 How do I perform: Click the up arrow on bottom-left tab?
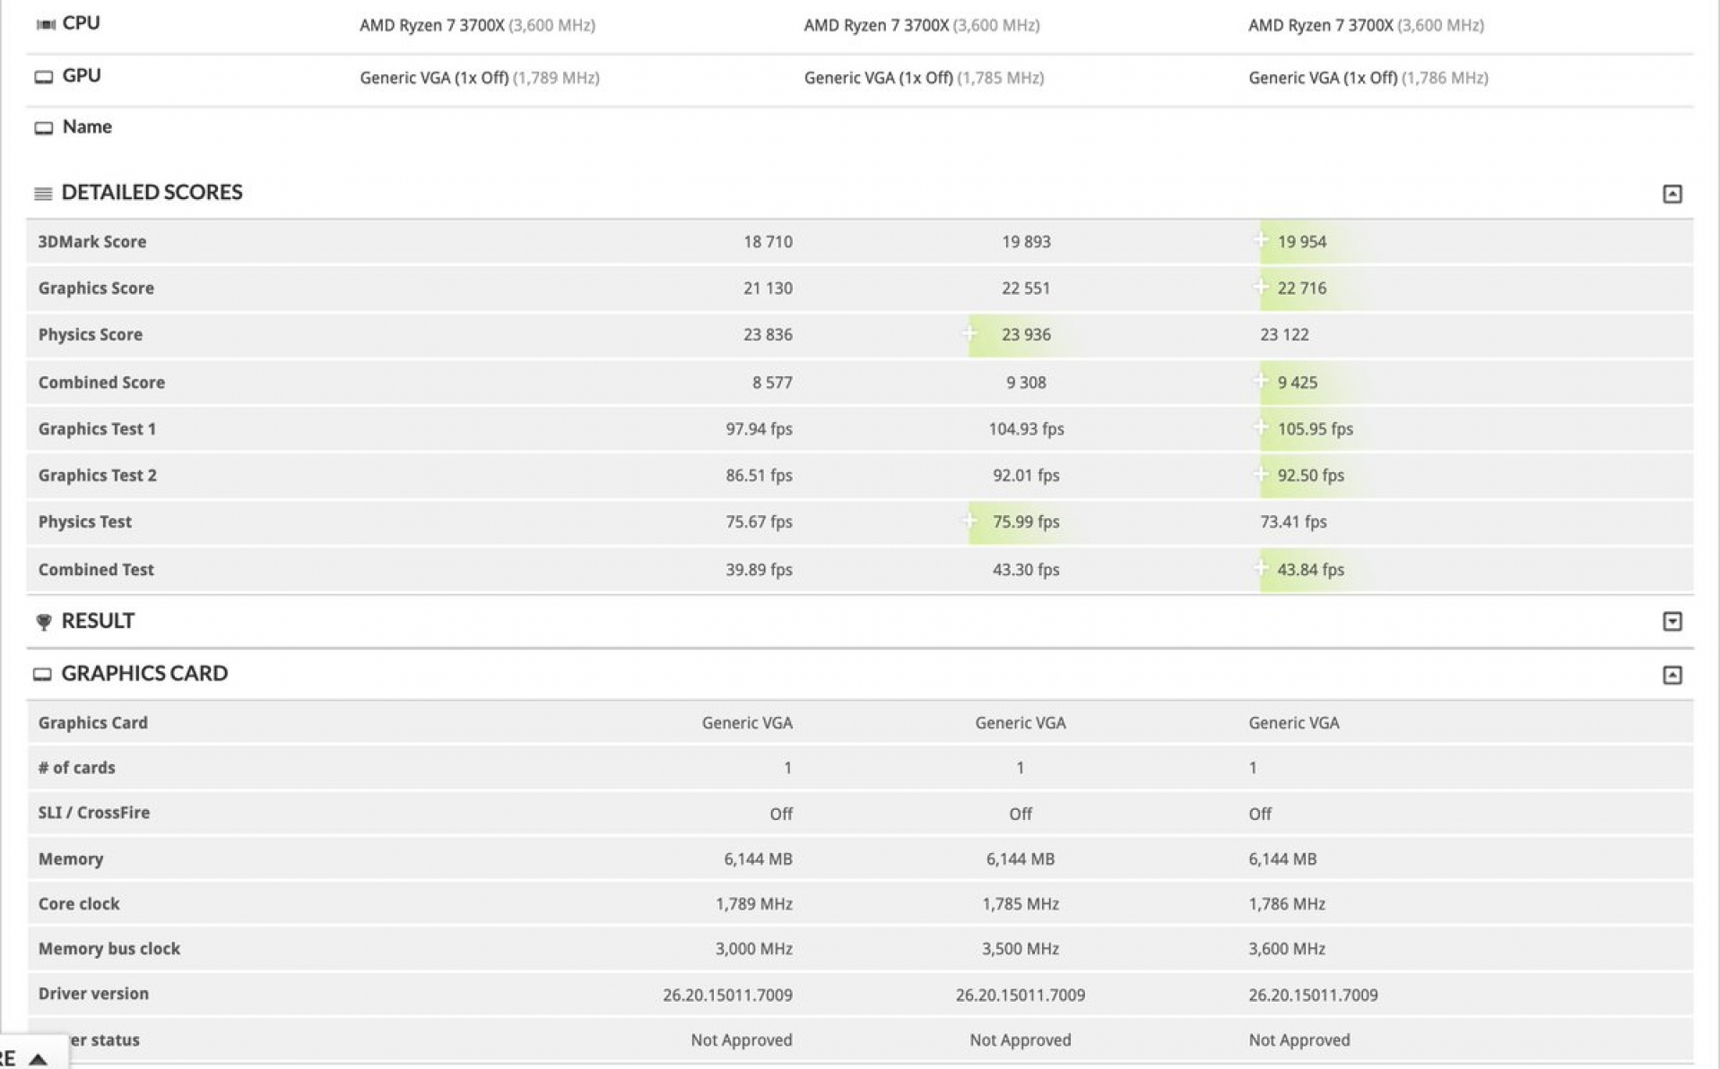click(x=38, y=1059)
